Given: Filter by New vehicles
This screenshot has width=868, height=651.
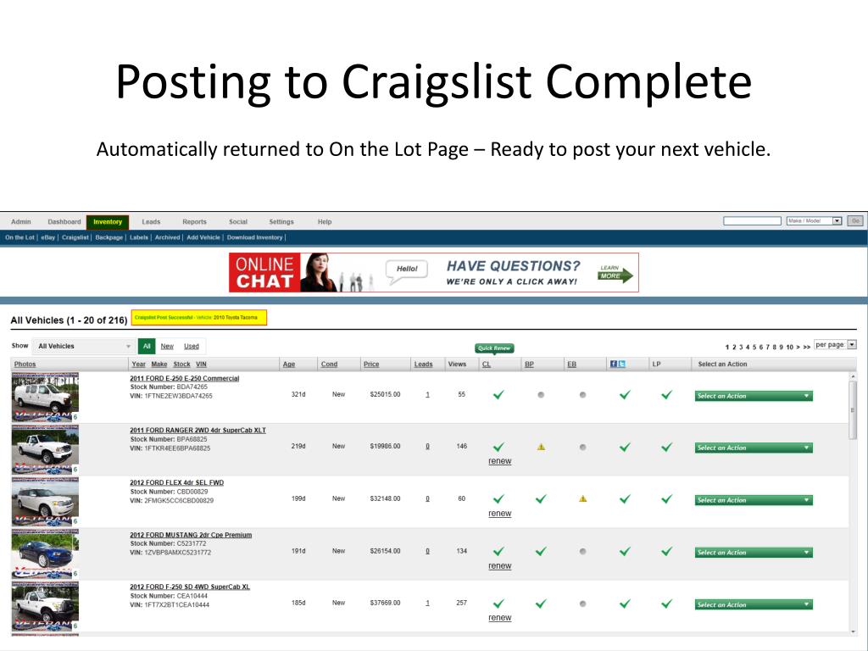Looking at the screenshot, I should pos(167,346).
